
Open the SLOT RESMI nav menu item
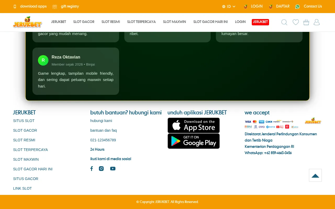pyautogui.click(x=111, y=22)
